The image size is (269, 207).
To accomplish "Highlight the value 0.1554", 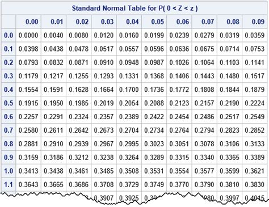I will pos(28,90).
